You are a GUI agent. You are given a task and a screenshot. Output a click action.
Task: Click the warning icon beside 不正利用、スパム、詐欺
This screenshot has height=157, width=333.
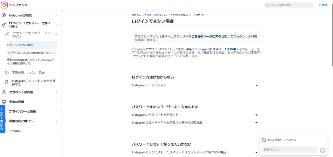[x=7, y=73]
